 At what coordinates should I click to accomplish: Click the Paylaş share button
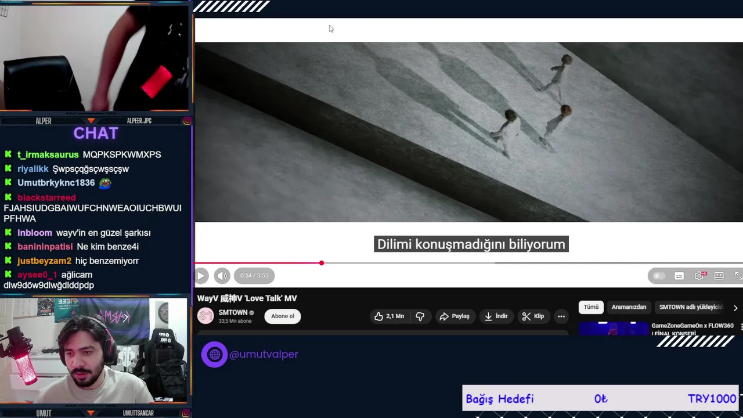pyautogui.click(x=455, y=316)
